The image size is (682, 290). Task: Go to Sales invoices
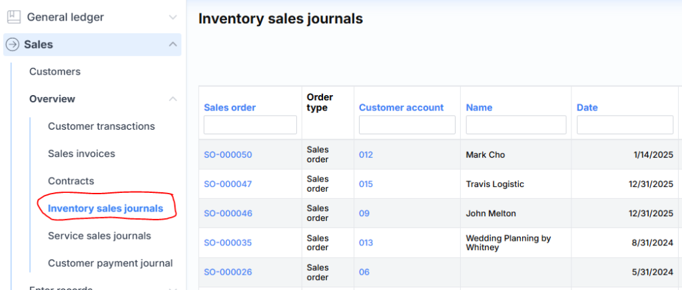click(81, 154)
